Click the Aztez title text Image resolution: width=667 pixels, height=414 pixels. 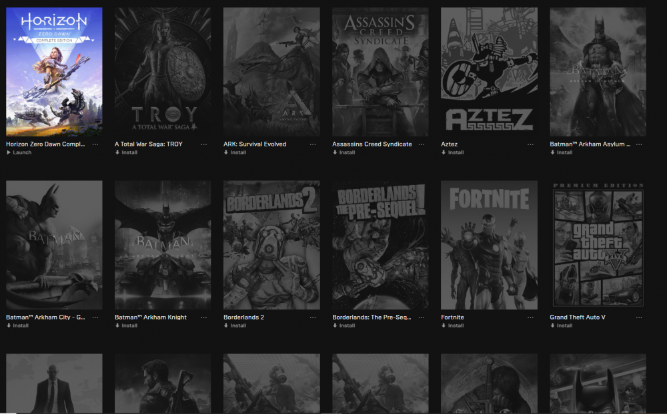(x=449, y=144)
